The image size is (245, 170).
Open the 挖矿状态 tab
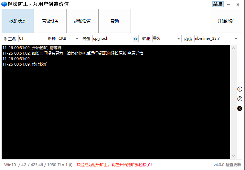point(18,21)
